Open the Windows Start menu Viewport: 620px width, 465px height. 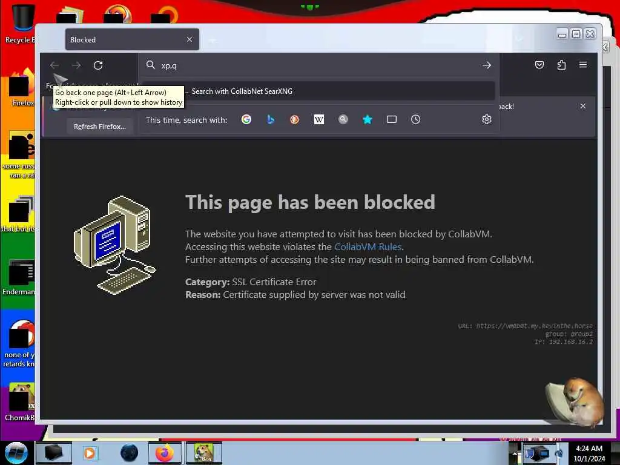coord(16,453)
